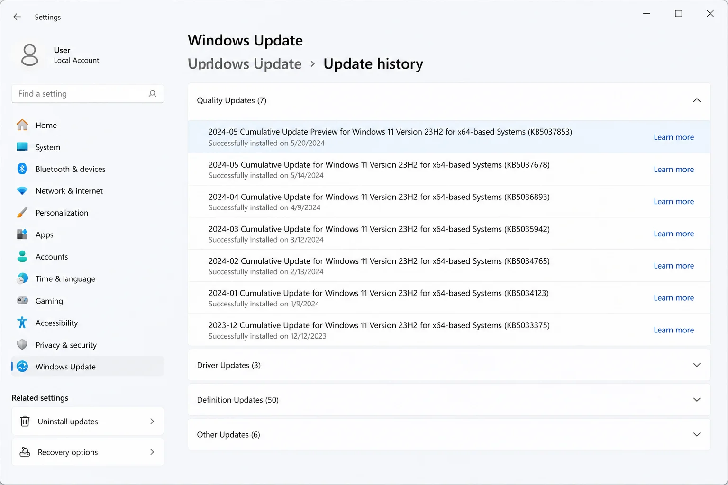The image size is (728, 485).
Task: Click the Gaming controller icon
Action: click(22, 300)
